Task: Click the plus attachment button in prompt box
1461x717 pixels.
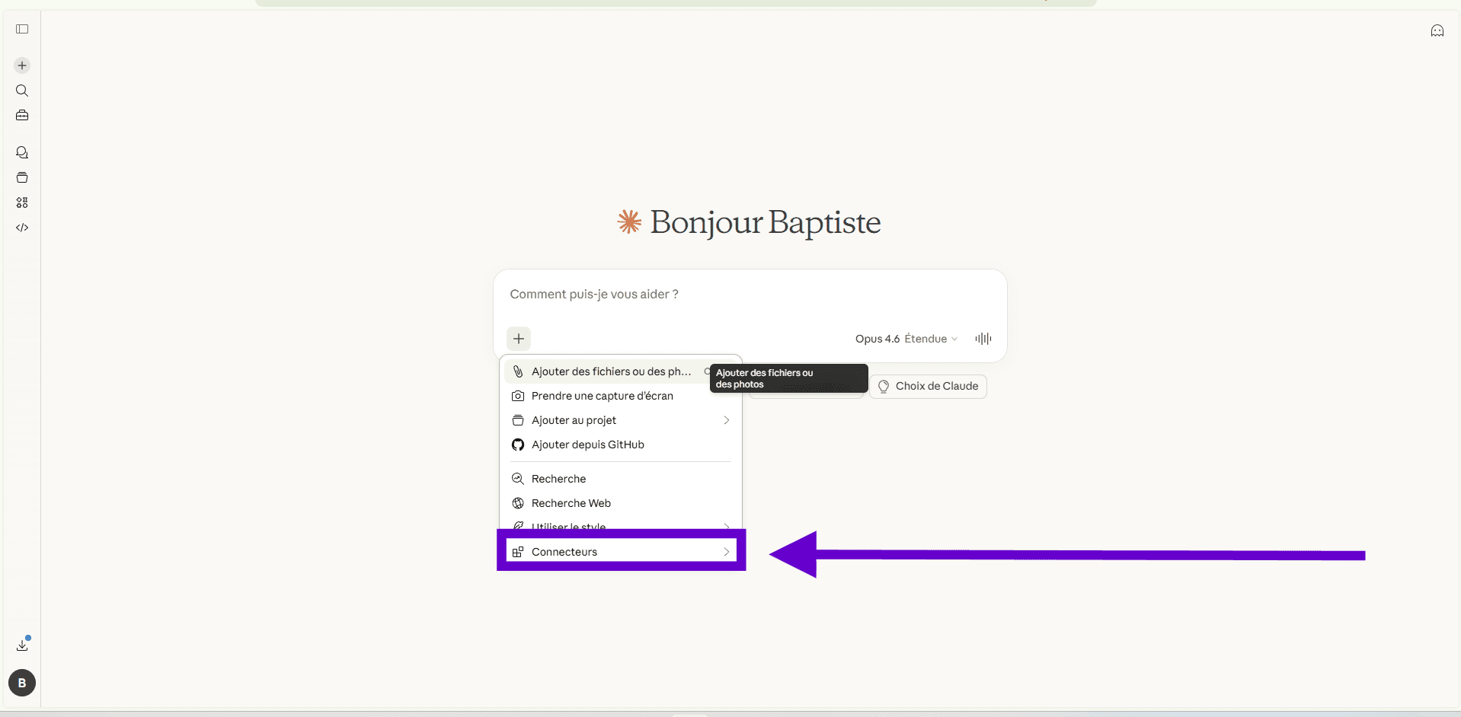Action: point(519,339)
